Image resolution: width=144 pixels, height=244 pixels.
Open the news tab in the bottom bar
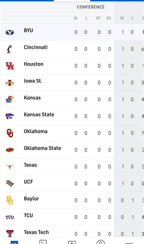pyautogui.click(x=43, y=242)
